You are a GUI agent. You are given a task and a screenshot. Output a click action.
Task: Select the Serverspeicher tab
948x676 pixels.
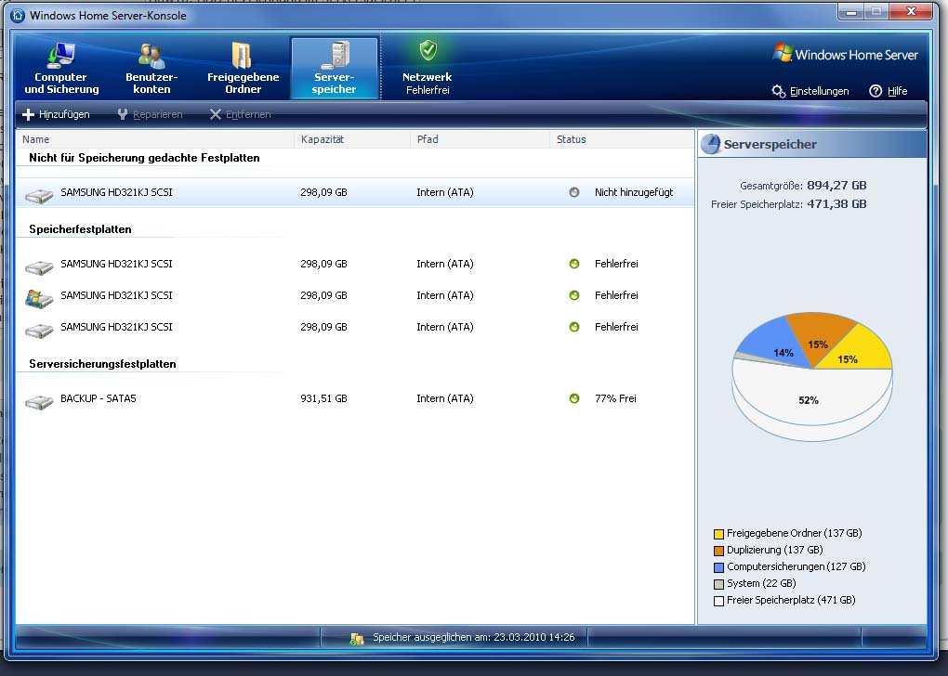tap(335, 69)
